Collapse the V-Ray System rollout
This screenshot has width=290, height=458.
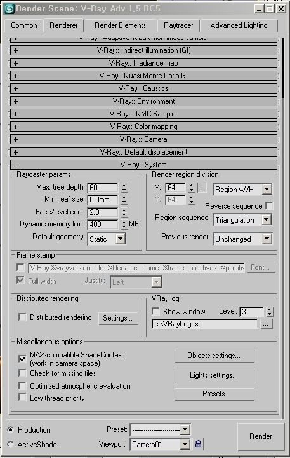tap(143, 165)
